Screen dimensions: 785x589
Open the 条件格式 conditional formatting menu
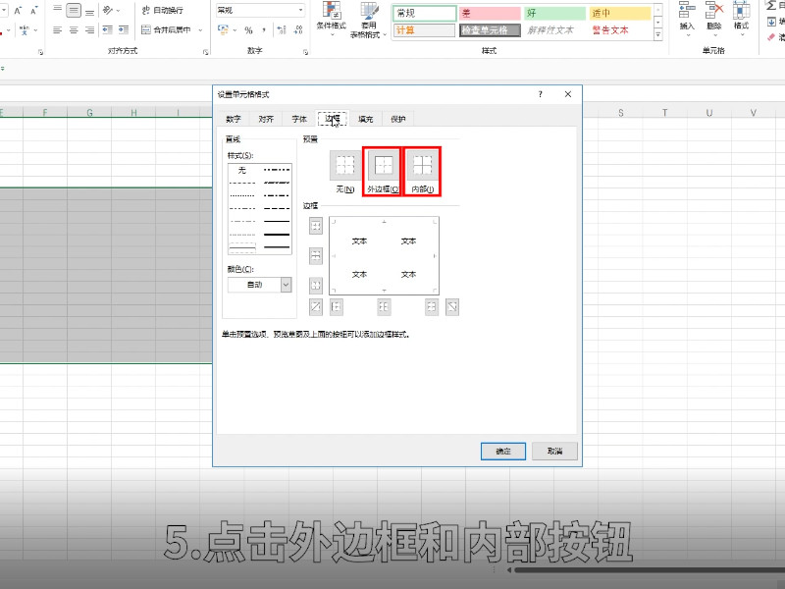[332, 20]
